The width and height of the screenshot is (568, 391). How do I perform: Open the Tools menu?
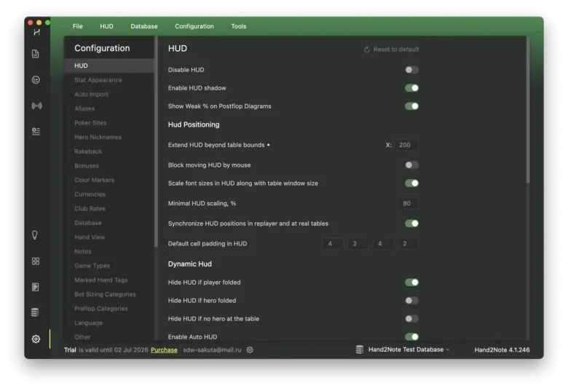239,26
